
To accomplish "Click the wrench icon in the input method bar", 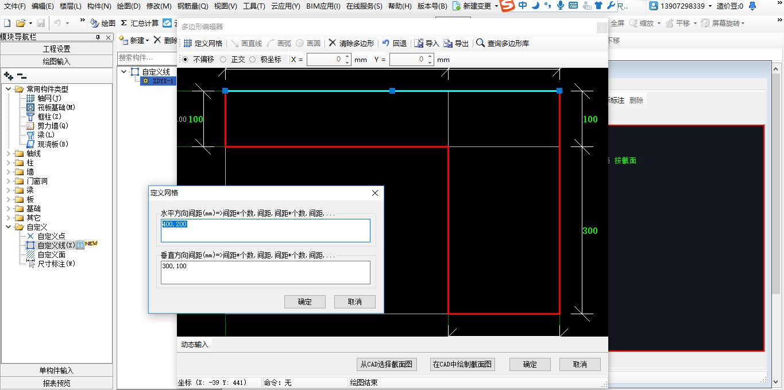I will click(611, 6).
